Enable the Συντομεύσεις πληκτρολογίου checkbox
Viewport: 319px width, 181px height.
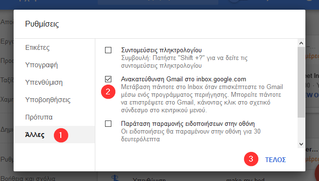click(x=108, y=50)
